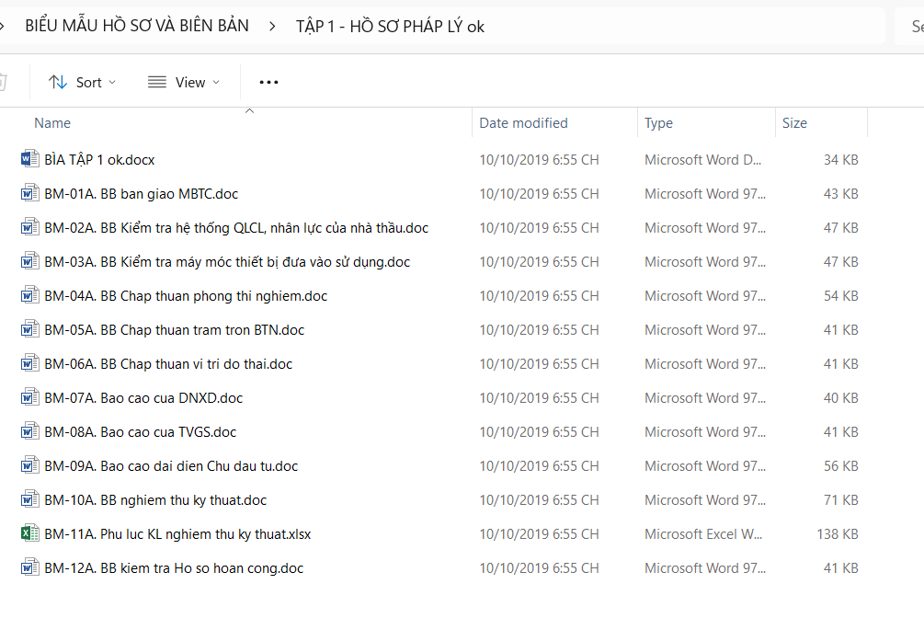Click the Excel icon of BM-11A file
Viewport: 924px width, 618px height.
29,533
